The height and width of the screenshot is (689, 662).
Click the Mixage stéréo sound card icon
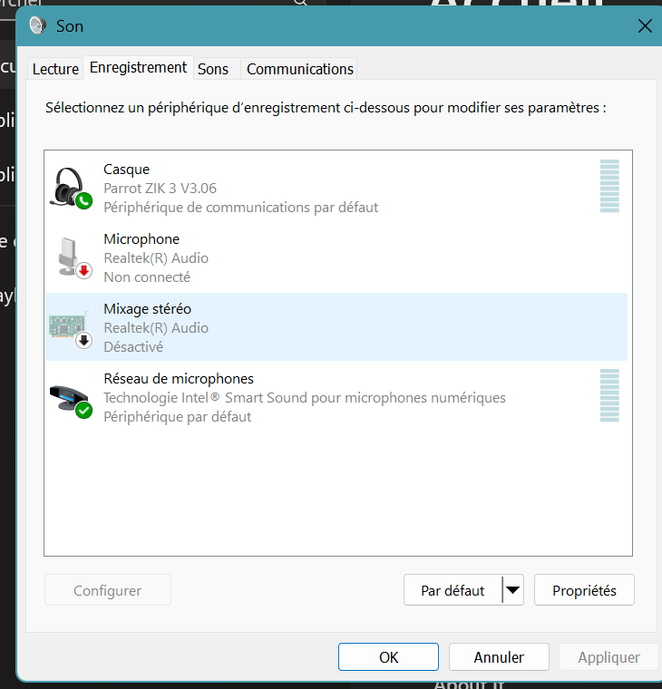(71, 329)
